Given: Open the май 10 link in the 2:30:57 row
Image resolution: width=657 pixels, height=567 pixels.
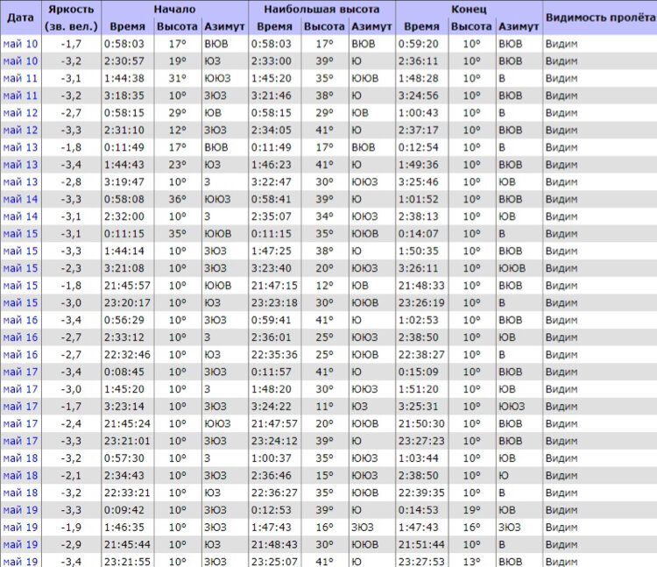Looking at the screenshot, I should (20, 61).
